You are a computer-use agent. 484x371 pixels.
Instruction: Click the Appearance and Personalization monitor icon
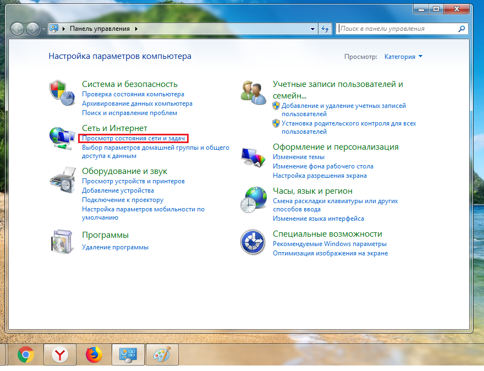(253, 157)
